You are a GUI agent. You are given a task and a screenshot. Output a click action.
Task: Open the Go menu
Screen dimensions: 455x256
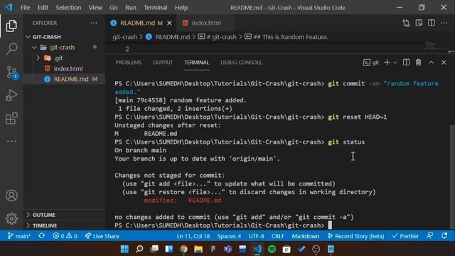click(x=114, y=8)
